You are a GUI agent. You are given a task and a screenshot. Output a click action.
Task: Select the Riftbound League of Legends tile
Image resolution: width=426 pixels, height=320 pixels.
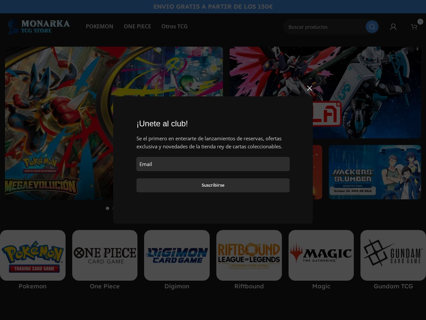(249, 255)
